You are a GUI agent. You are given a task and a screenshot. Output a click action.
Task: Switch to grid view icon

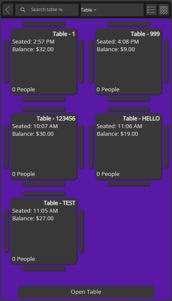coord(163,9)
